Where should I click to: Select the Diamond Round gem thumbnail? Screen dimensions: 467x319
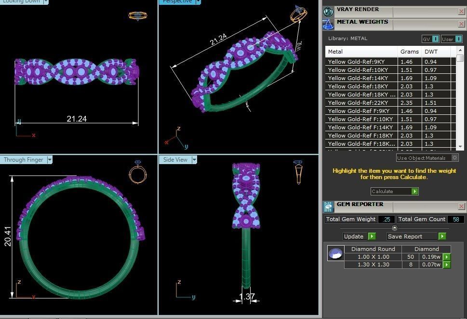[335, 253]
